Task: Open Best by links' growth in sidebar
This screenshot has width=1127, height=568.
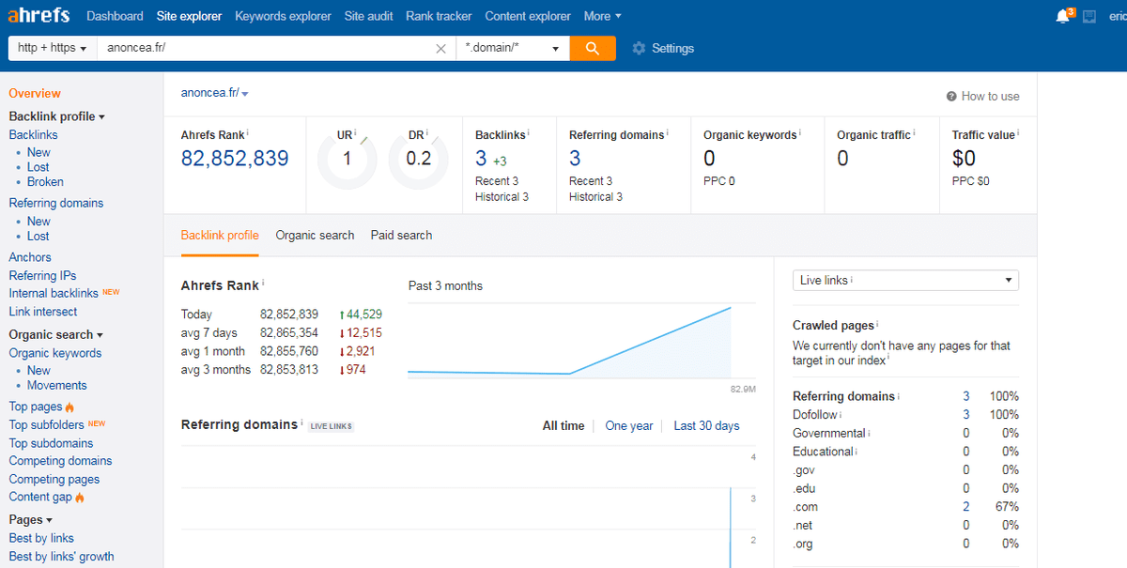Action: [61, 557]
